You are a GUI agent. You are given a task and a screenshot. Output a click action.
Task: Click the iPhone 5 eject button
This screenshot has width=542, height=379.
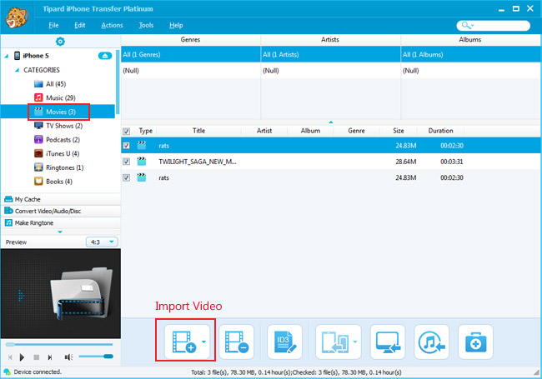pyautogui.click(x=105, y=56)
